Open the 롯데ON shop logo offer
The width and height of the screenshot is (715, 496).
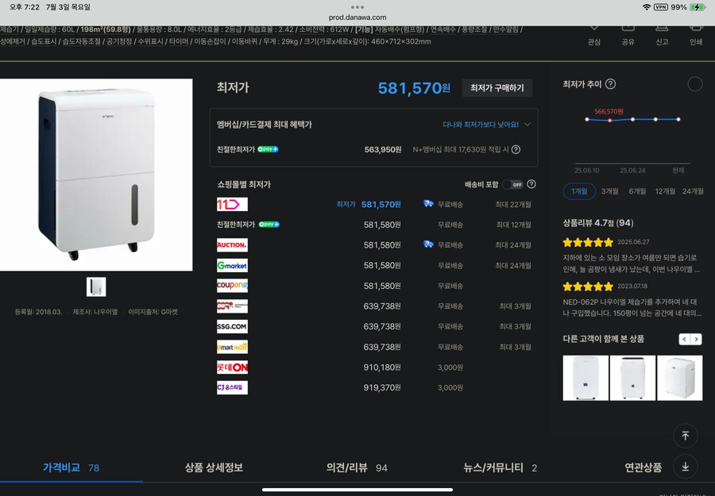click(232, 367)
